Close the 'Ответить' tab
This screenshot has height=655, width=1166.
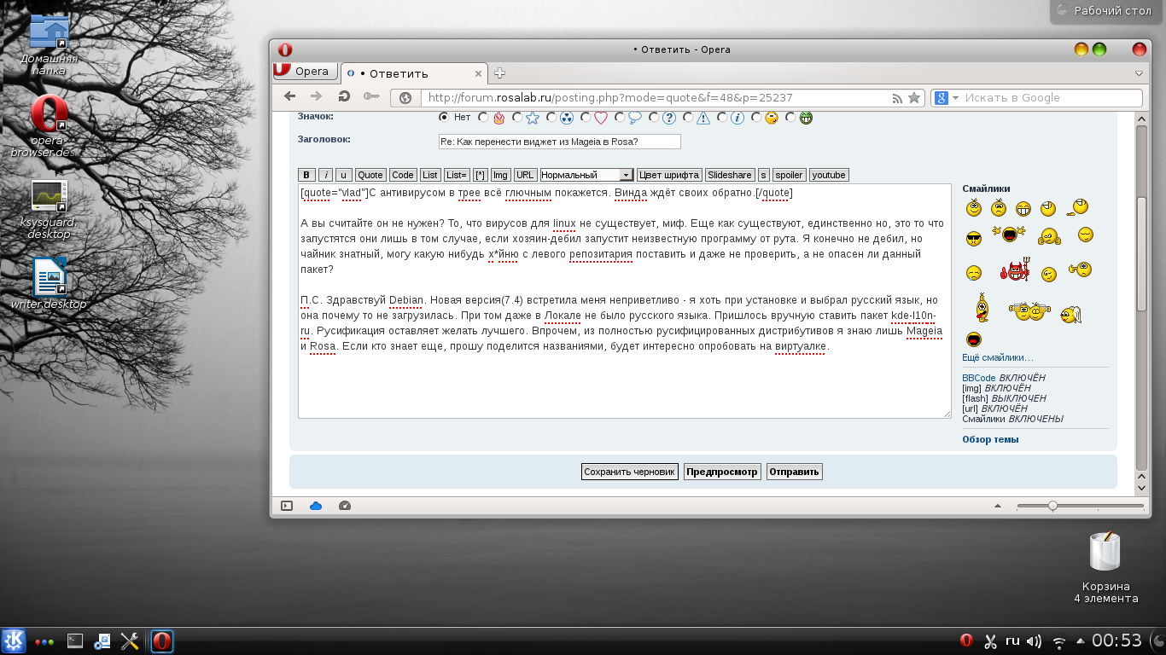pos(477,73)
